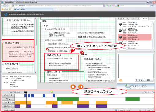Viewport: 156px width, 112px height.
Task: Toggle the エレメント timeline row button
Action: pyautogui.click(x=8, y=102)
